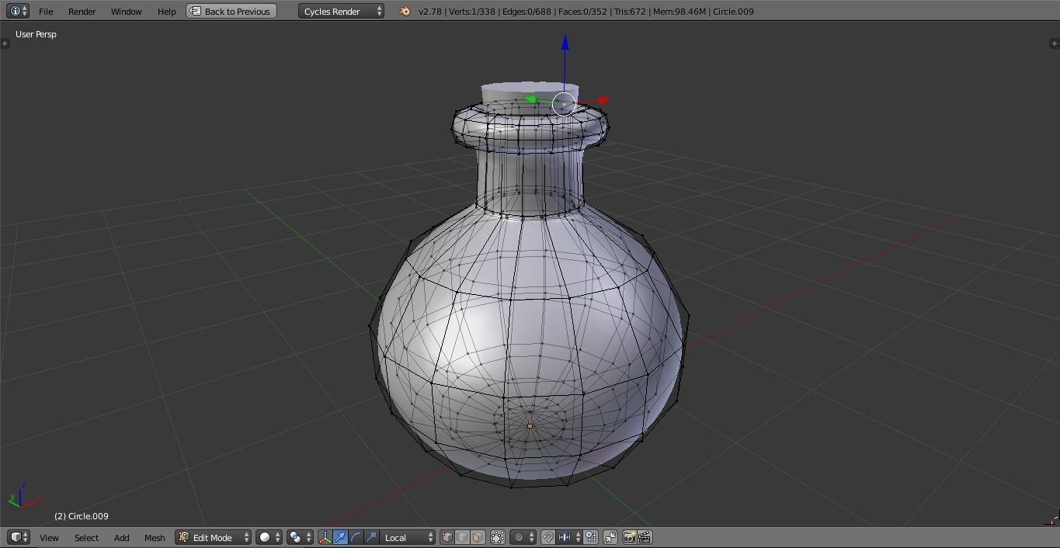Click the User Persp view label
The image size is (1060, 548).
pos(36,34)
